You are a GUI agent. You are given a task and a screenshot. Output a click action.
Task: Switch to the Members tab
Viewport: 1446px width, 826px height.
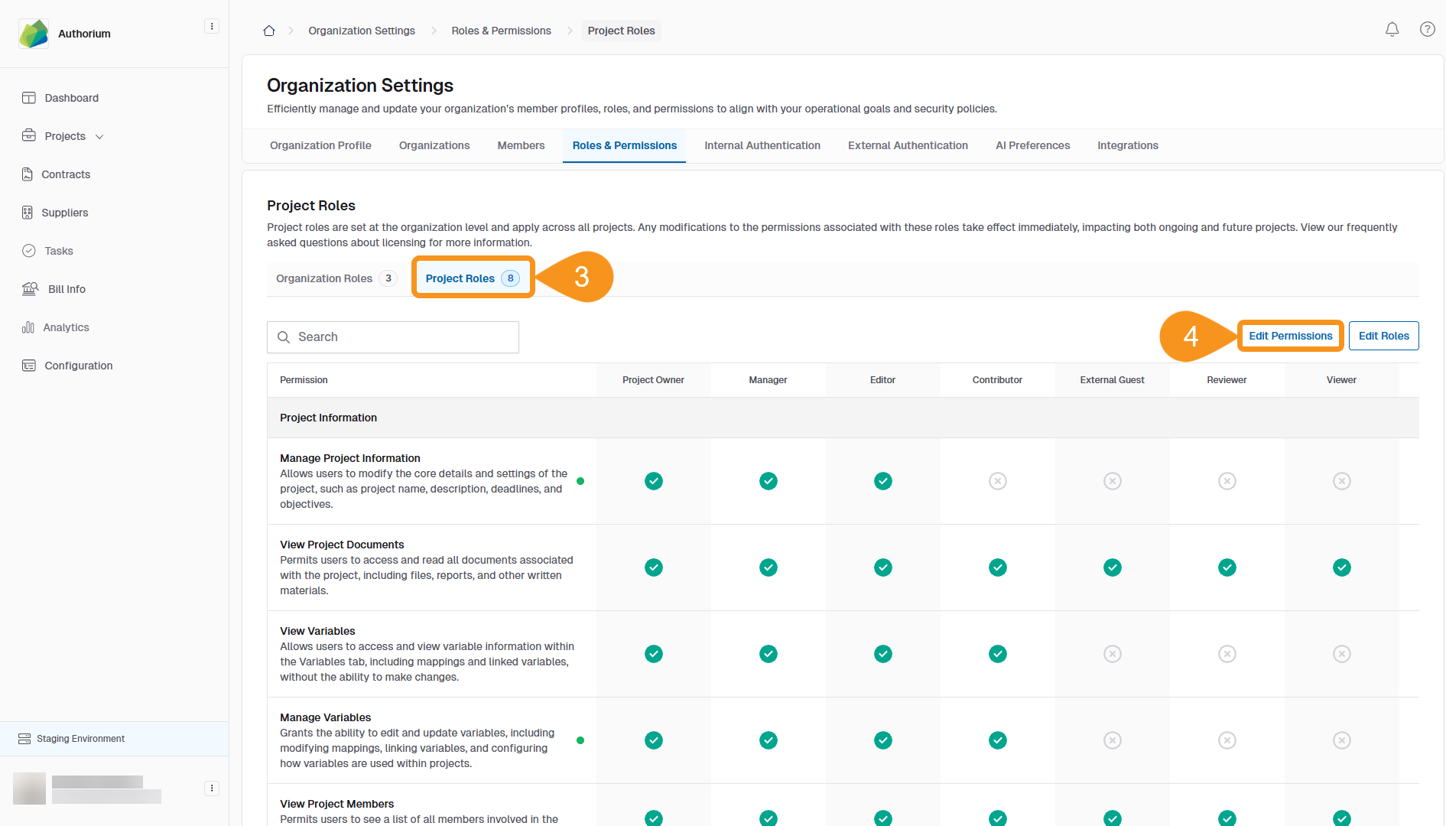click(520, 145)
